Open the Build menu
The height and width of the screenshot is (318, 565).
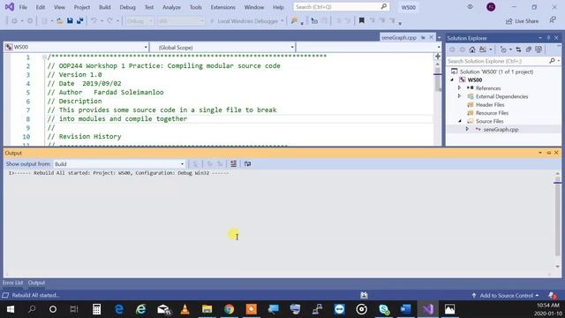[x=105, y=7]
